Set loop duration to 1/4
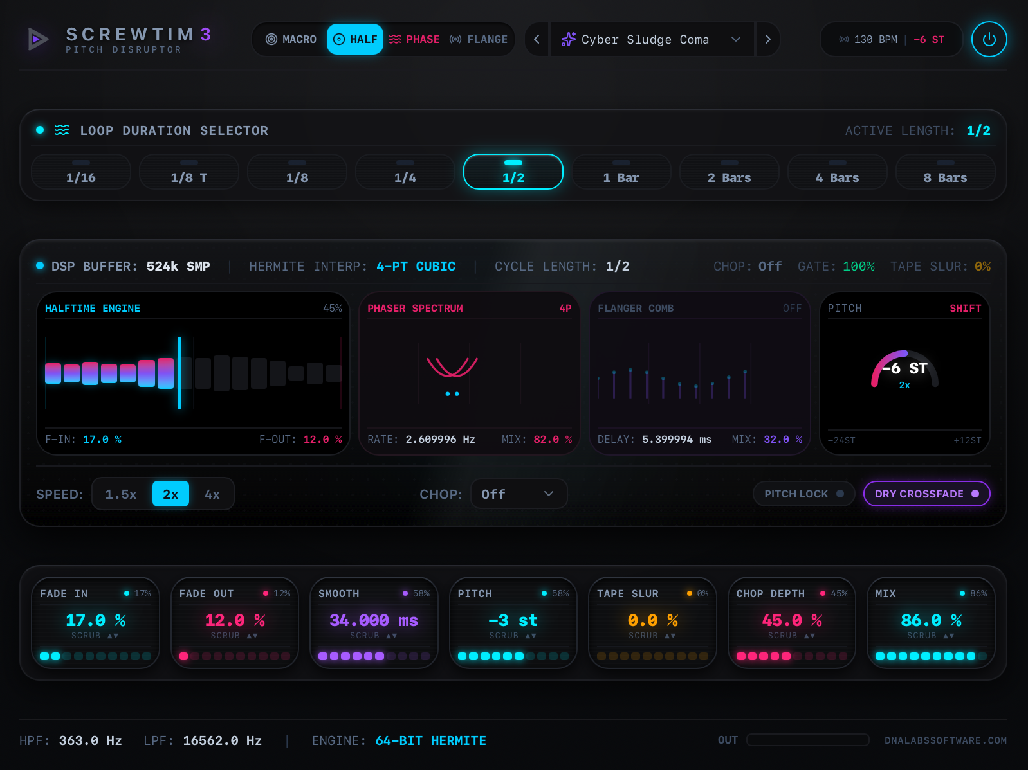Screen dimensions: 1028x770 coord(405,172)
